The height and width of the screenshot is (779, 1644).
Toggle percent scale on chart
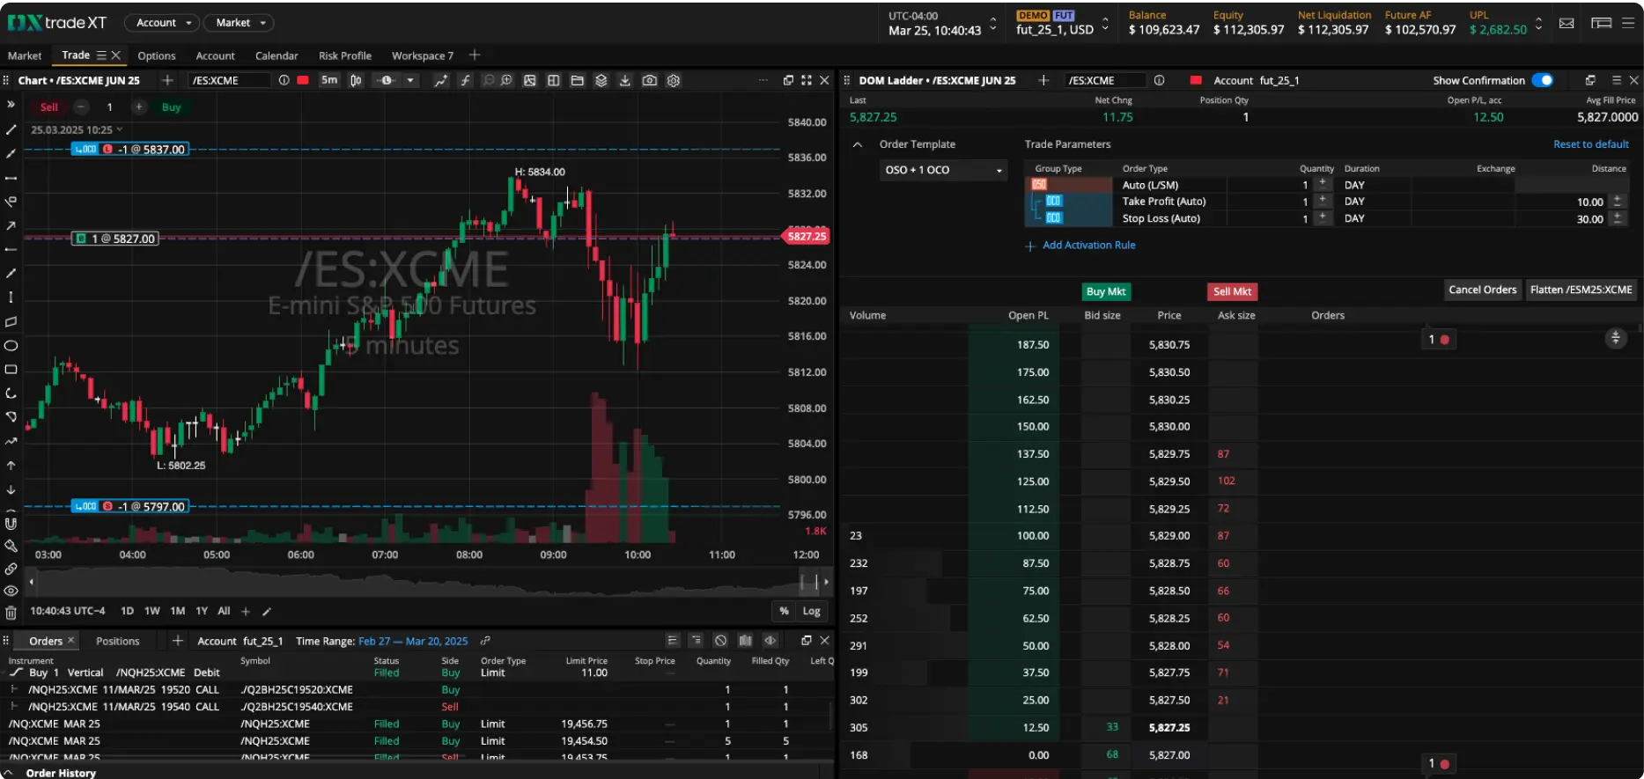tap(784, 611)
